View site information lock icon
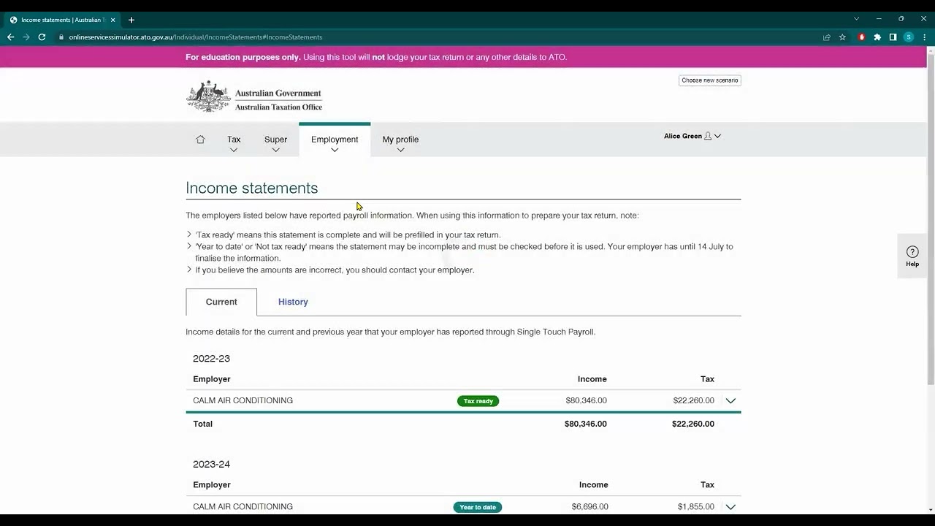This screenshot has height=526, width=935. tap(61, 37)
